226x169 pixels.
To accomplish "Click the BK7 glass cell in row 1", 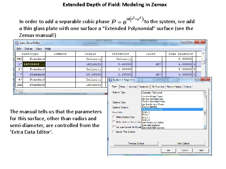I will (149, 64).
